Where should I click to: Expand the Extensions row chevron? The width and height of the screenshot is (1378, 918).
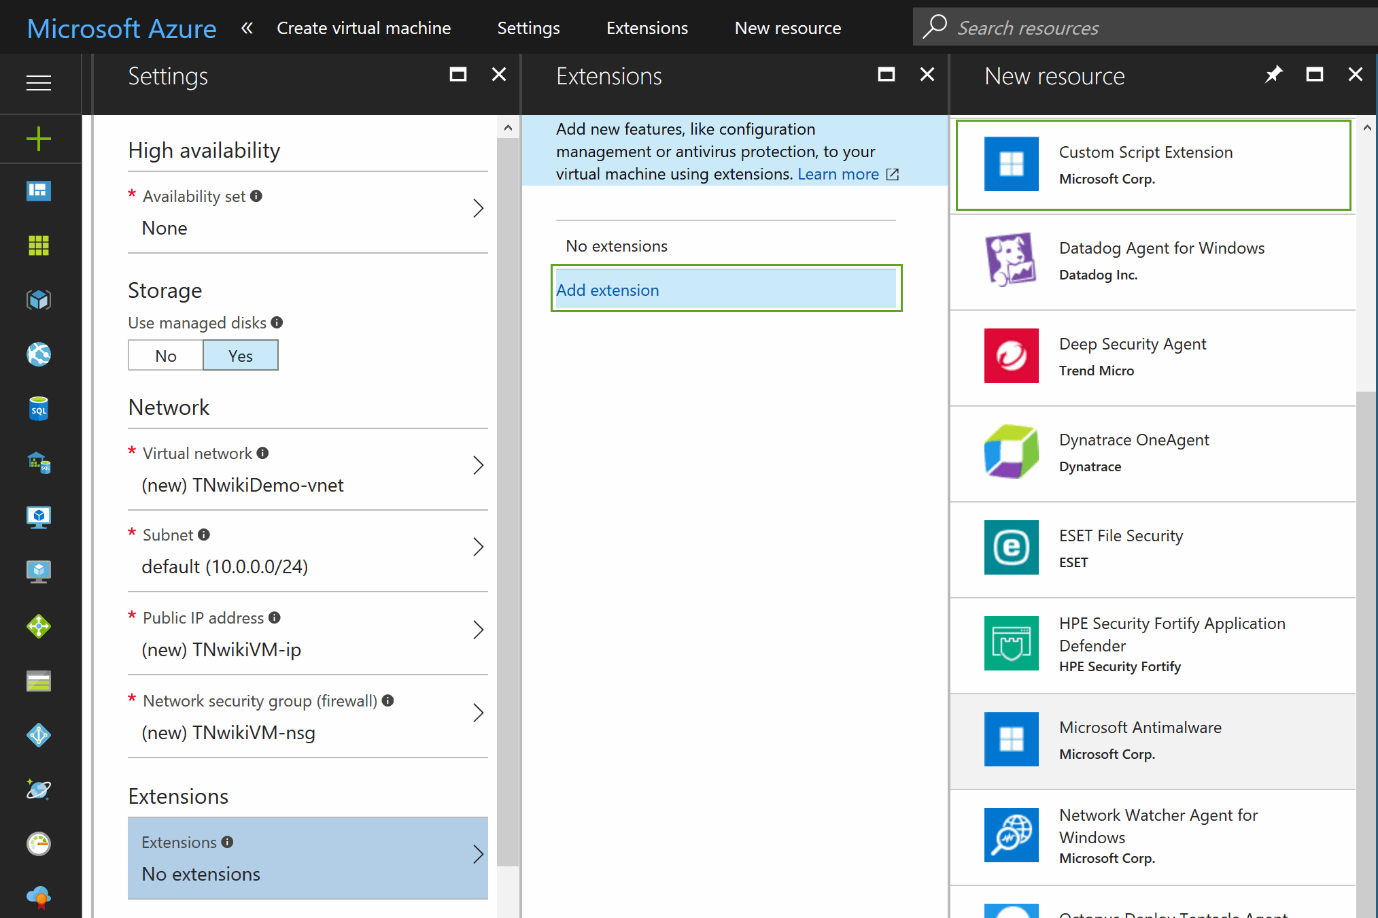pos(479,854)
